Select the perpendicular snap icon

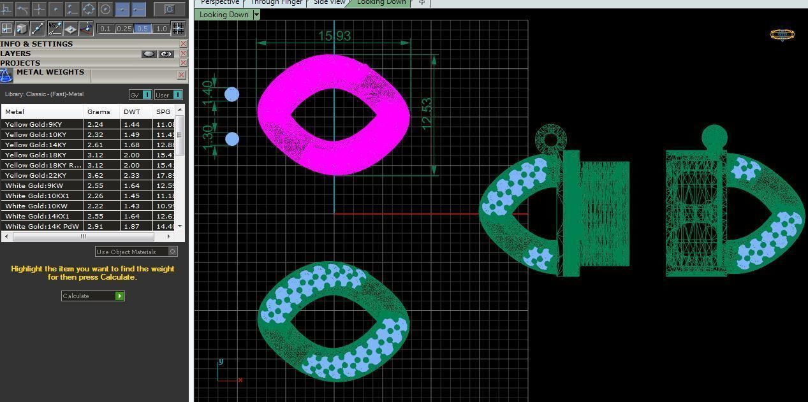click(x=72, y=9)
